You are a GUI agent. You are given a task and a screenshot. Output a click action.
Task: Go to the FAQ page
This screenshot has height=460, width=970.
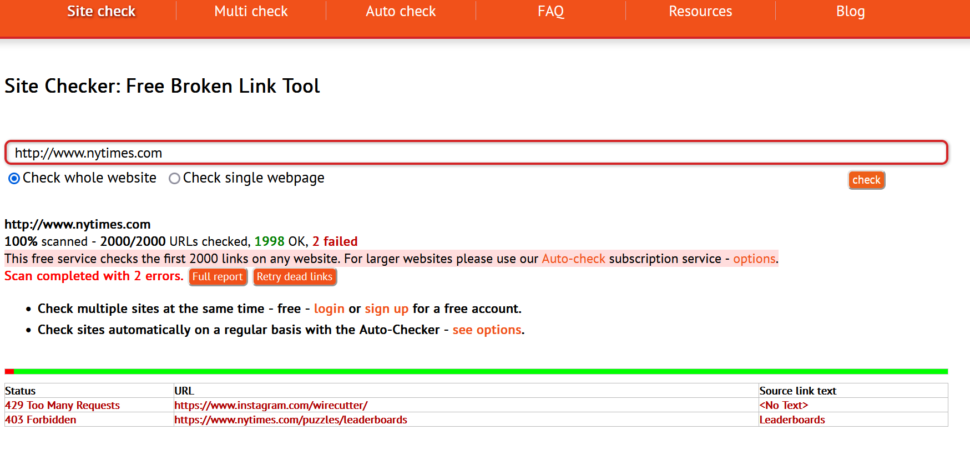pos(550,12)
